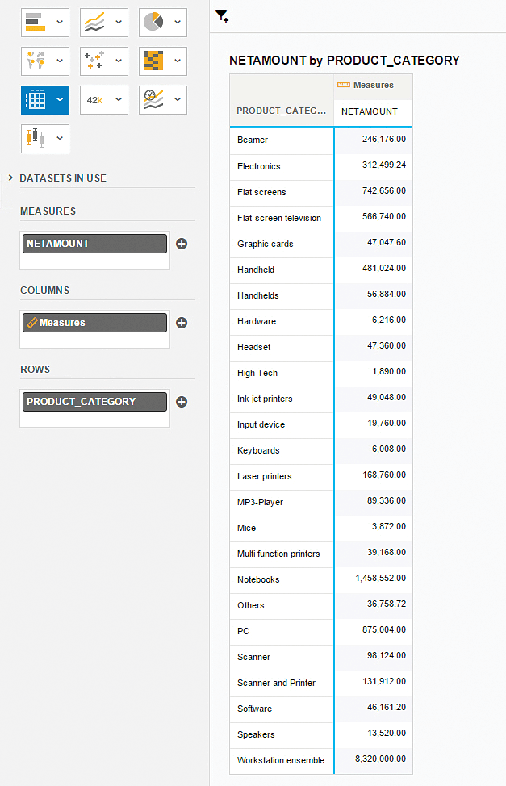Select the line chart type icon
506x786 pixels.
click(x=94, y=23)
